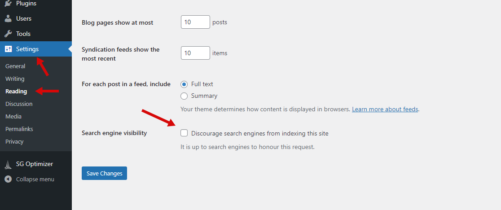Open the Discussion settings page
Viewport: 501px width, 210px height.
pos(19,104)
